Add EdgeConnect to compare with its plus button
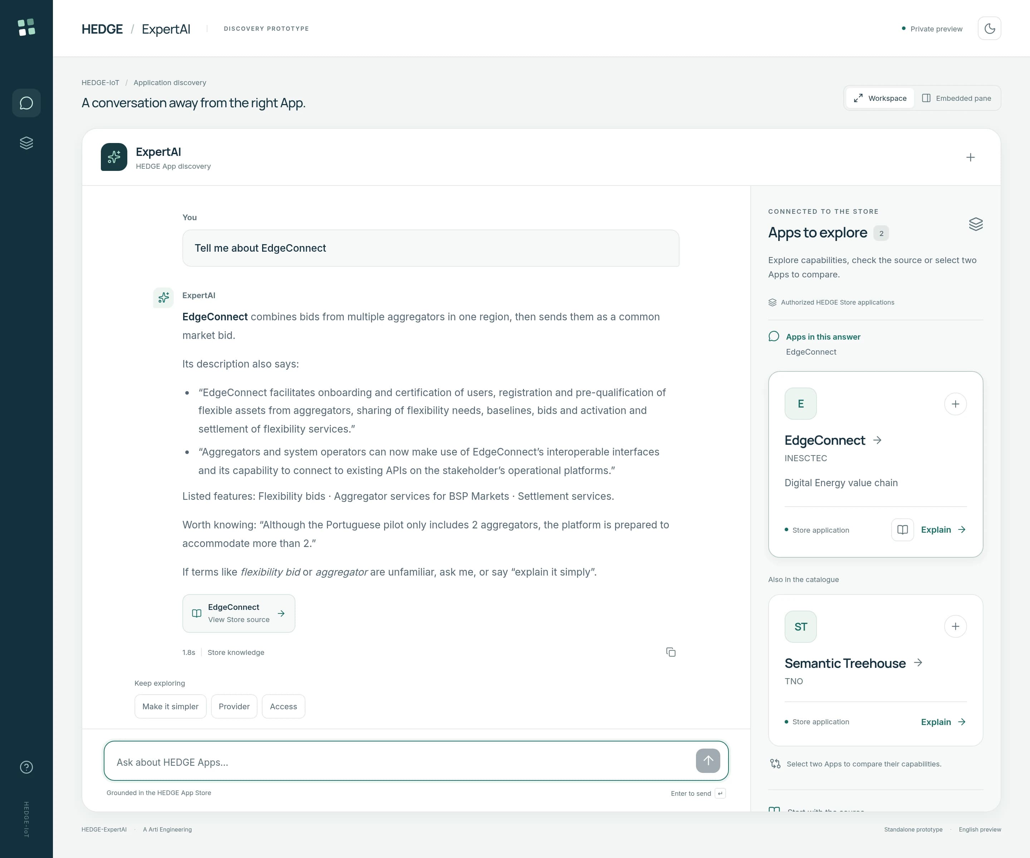The image size is (1030, 858). click(x=955, y=404)
